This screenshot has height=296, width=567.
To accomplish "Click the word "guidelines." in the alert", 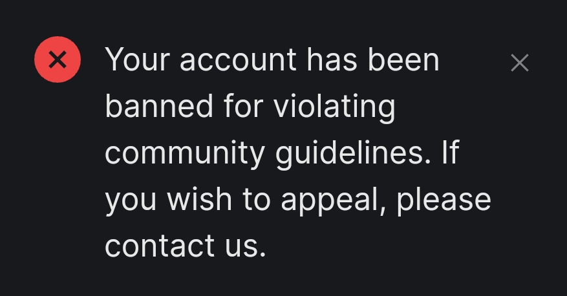I will 353,153.
